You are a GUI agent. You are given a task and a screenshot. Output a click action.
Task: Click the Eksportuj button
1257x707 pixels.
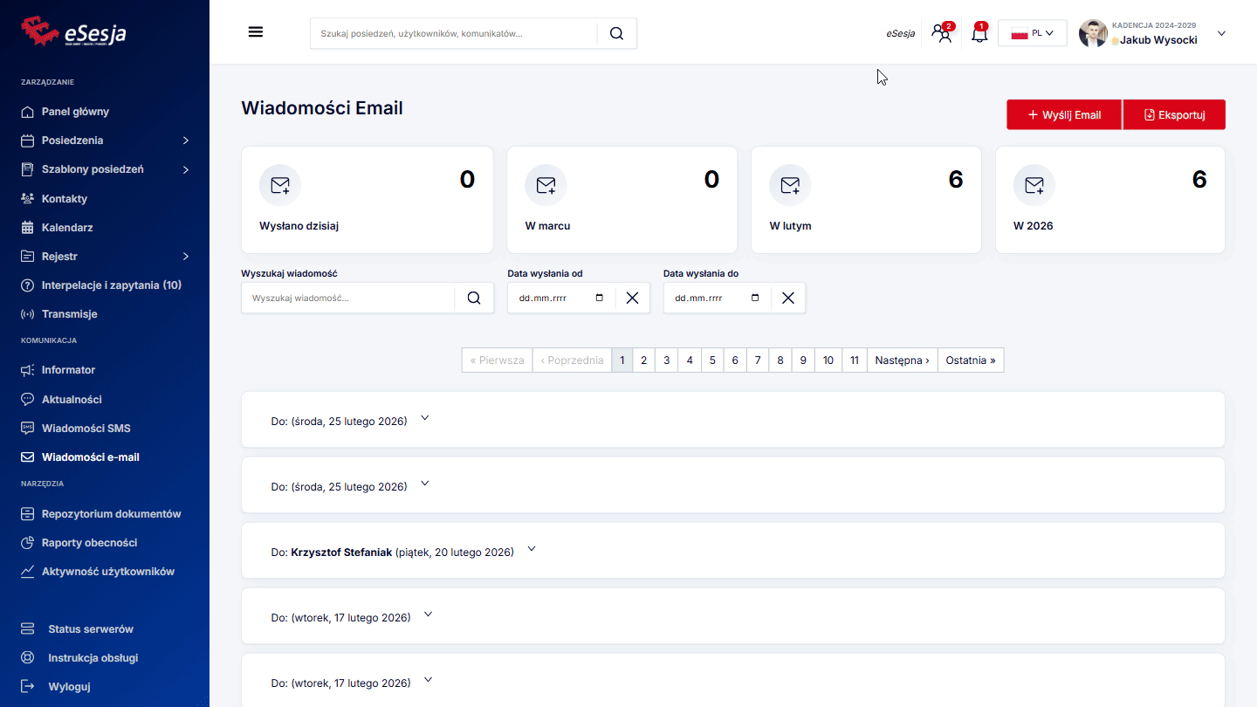(1174, 114)
